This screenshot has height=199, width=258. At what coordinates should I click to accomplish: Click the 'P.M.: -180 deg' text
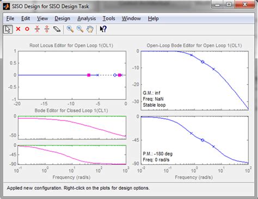tap(158, 154)
